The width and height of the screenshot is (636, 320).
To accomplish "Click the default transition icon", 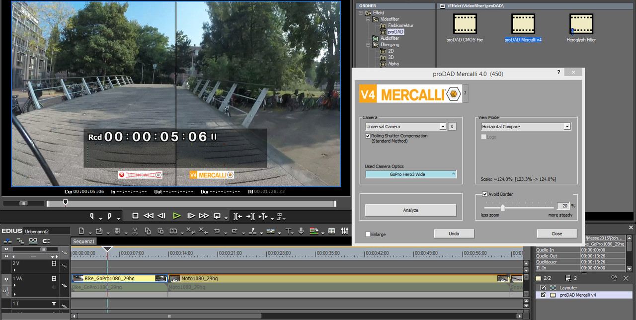I will pyautogui.click(x=270, y=231).
